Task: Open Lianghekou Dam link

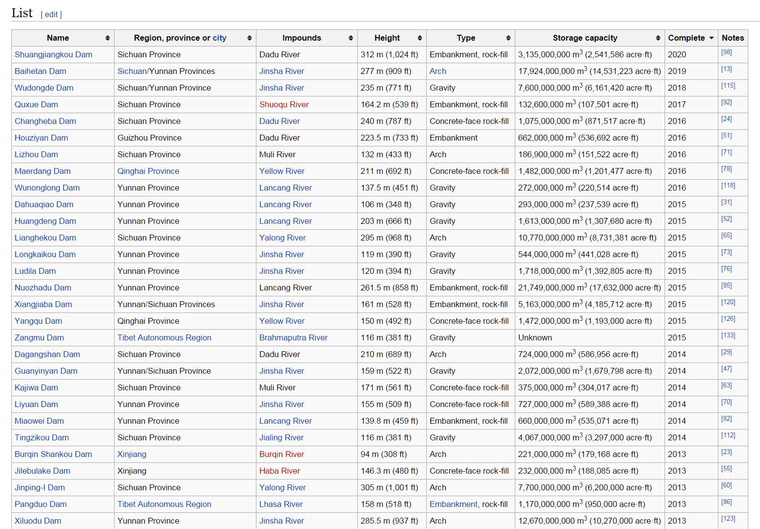Action: pos(46,238)
